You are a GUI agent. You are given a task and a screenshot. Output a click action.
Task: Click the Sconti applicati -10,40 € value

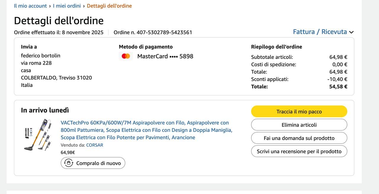(x=337, y=79)
